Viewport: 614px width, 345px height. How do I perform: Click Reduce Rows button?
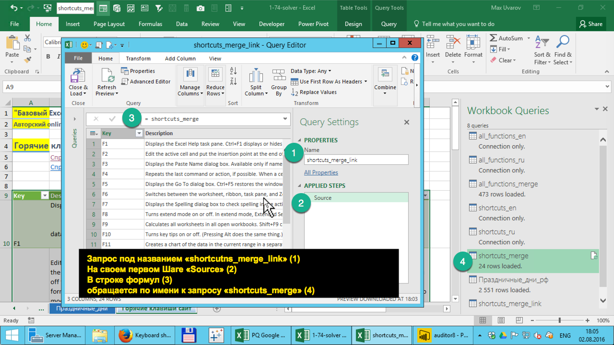215,82
